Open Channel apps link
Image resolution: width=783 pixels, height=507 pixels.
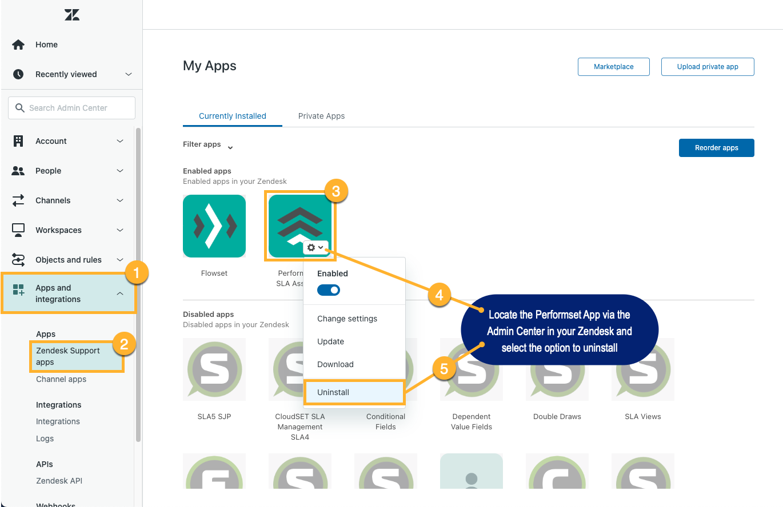[x=61, y=379]
